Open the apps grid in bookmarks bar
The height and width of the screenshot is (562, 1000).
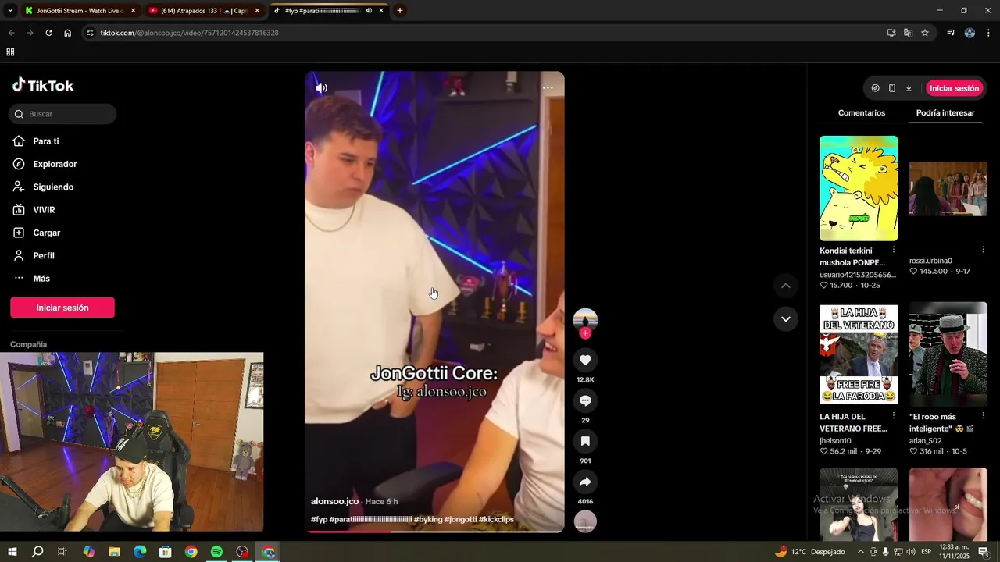pos(10,52)
